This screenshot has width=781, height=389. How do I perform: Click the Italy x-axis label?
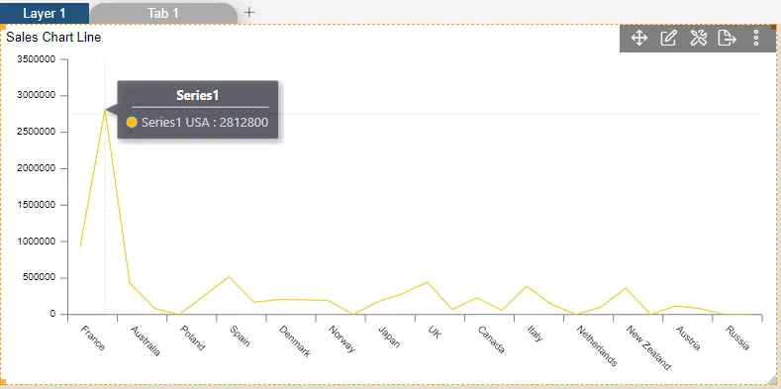[x=535, y=334]
